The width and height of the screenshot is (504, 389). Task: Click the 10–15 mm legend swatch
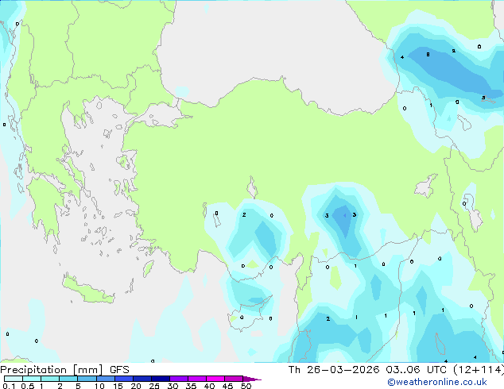(x=105, y=379)
